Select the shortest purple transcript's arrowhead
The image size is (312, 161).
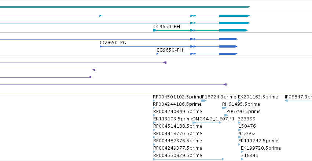[90, 77]
